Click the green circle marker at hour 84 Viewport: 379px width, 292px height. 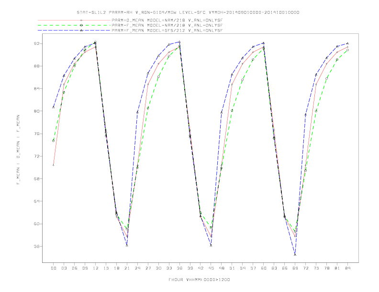tap(347, 50)
